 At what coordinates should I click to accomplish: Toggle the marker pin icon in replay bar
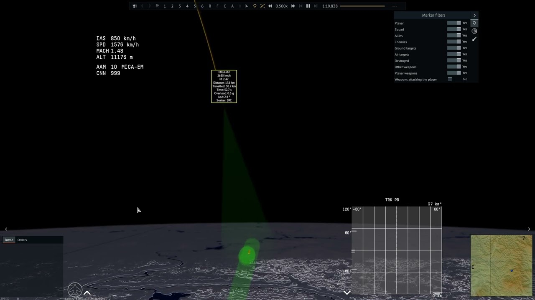(x=255, y=6)
